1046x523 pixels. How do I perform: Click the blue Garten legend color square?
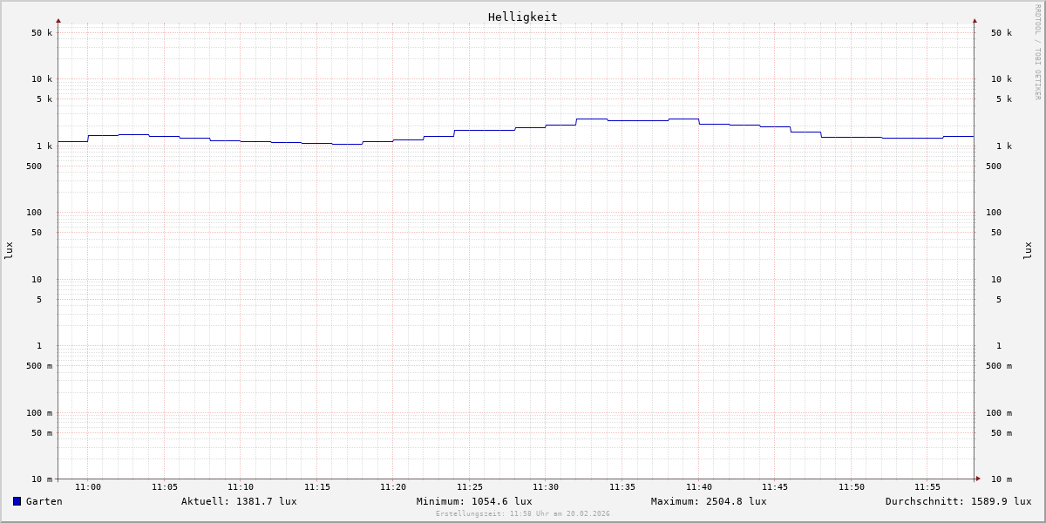click(x=17, y=501)
